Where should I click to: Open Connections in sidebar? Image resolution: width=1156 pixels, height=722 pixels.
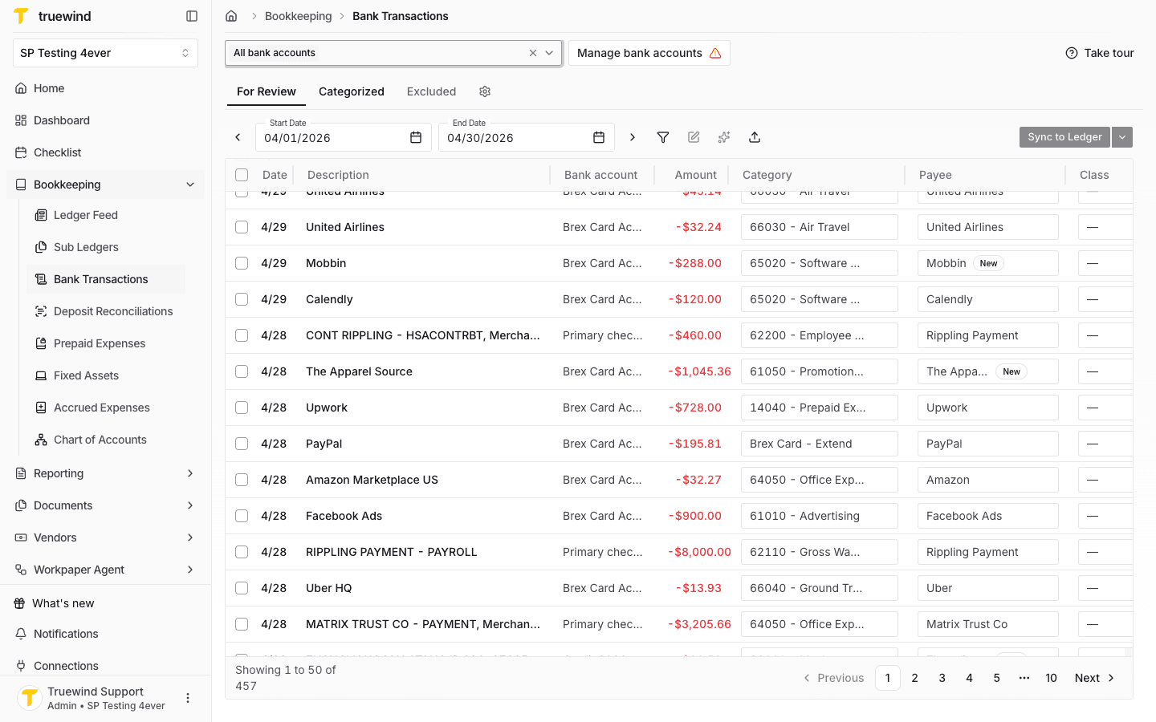coord(105,666)
